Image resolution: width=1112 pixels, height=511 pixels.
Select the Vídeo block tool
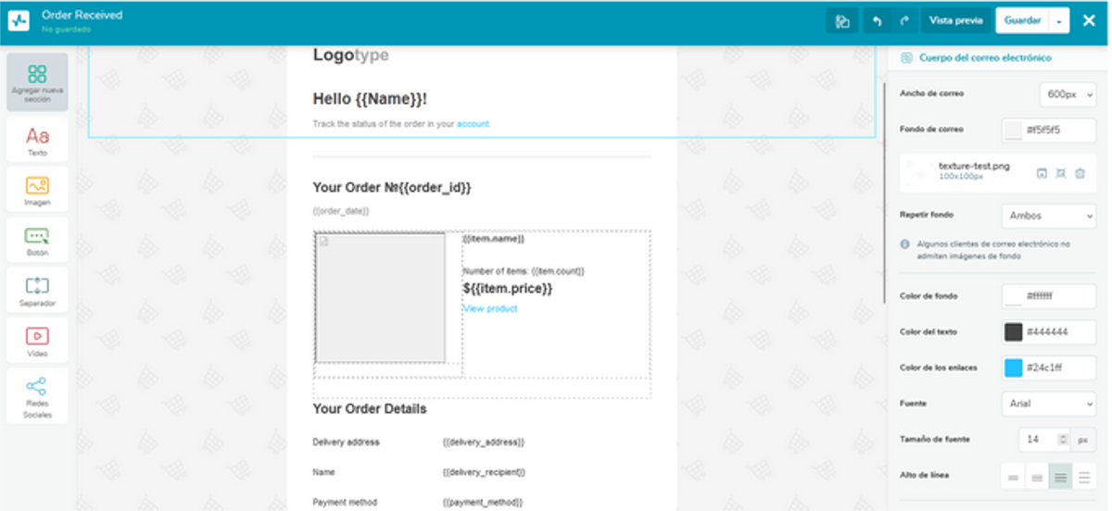[x=37, y=342]
